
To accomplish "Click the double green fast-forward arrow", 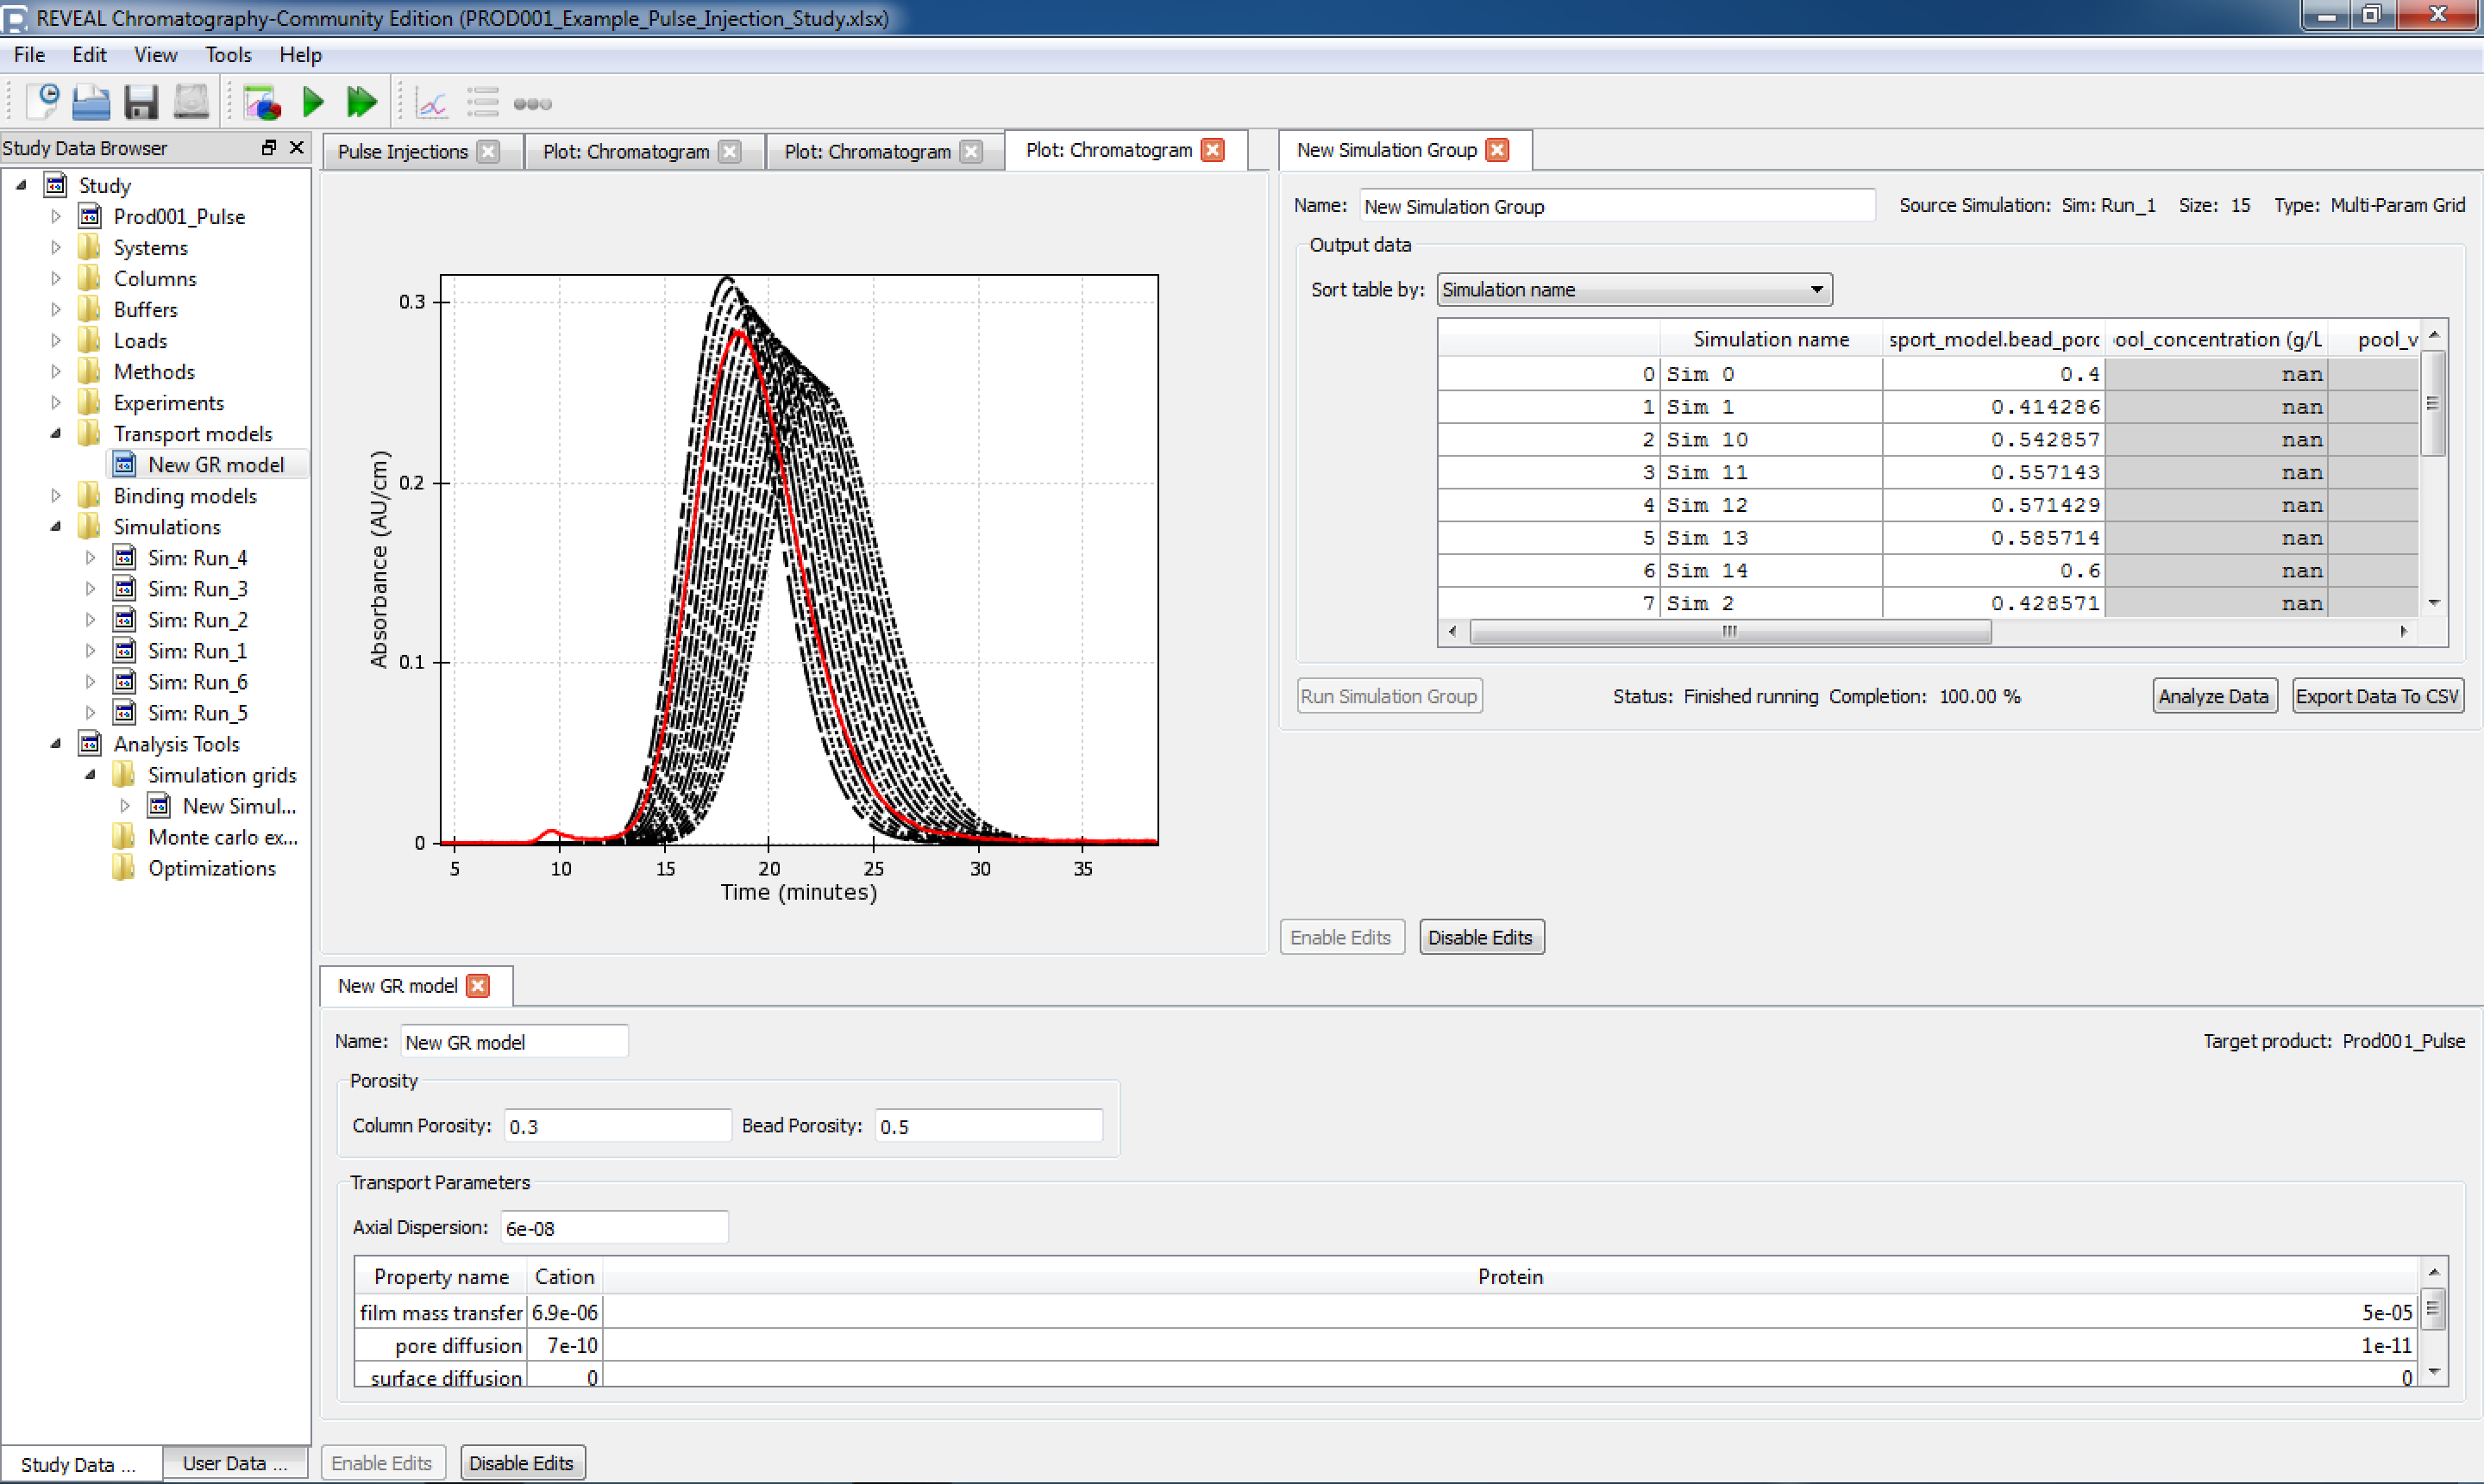I will (361, 102).
